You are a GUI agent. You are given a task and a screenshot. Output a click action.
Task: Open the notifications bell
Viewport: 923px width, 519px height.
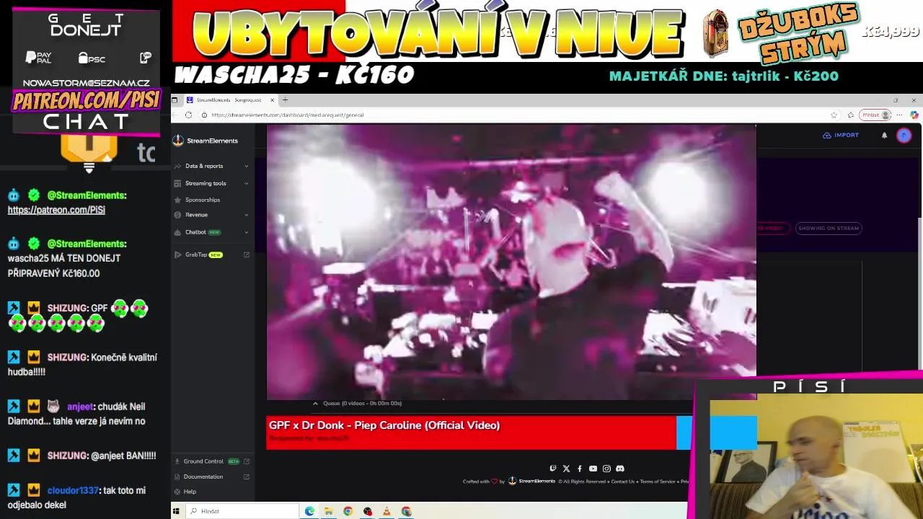pos(884,135)
